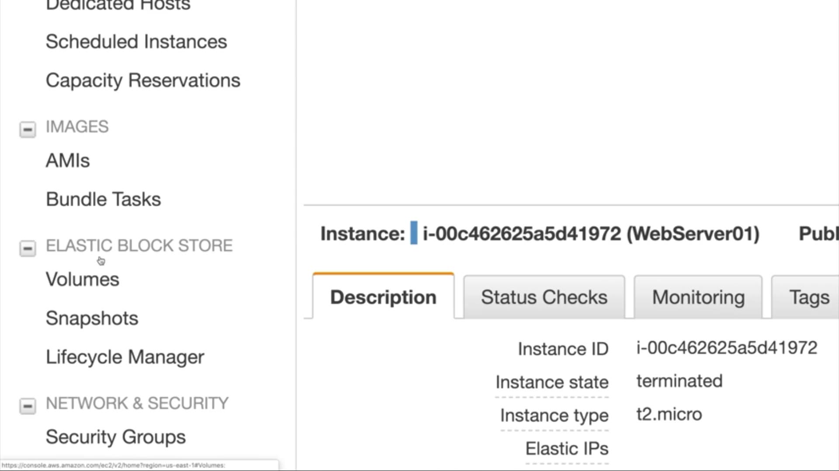
Task: Click the Elastic IPs field label
Action: (567, 449)
